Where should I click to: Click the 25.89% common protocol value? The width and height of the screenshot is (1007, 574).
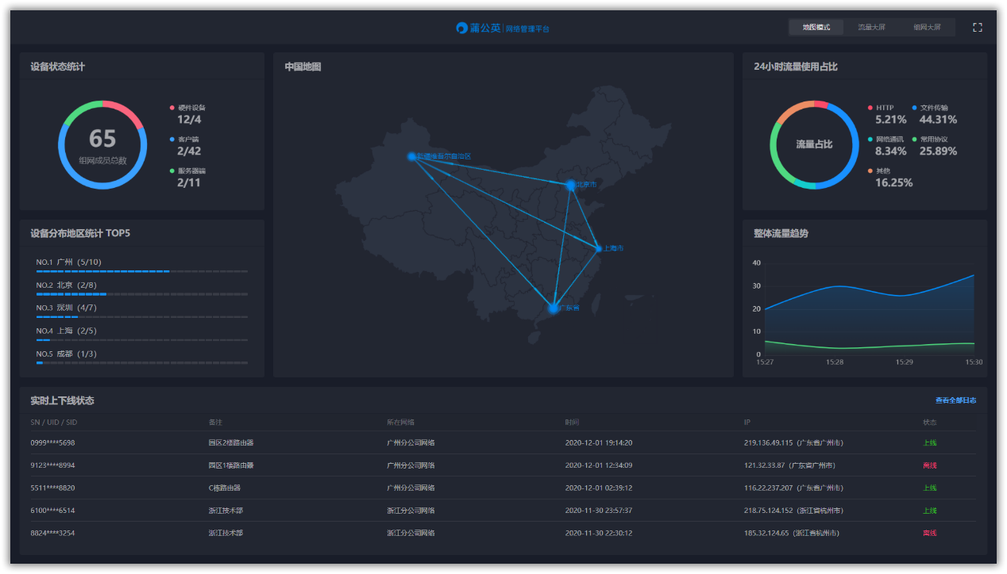[938, 151]
